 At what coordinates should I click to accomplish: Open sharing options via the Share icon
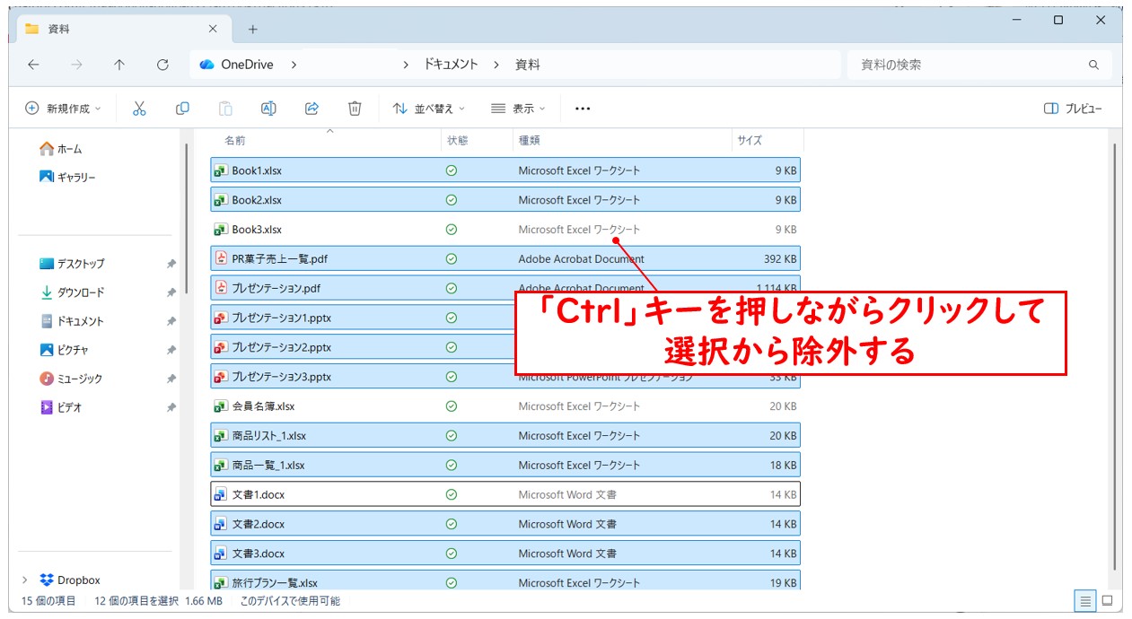(x=312, y=108)
